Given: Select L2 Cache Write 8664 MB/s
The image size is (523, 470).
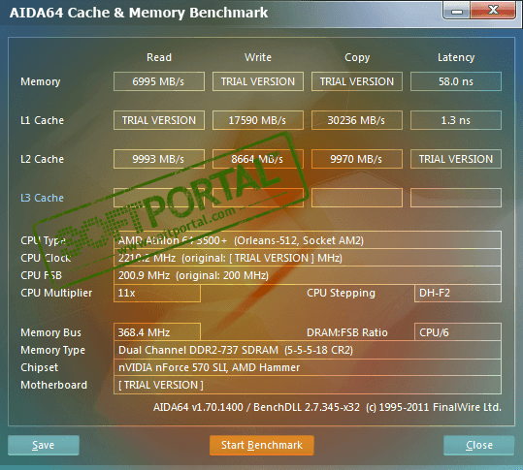Looking at the screenshot, I should (258, 159).
